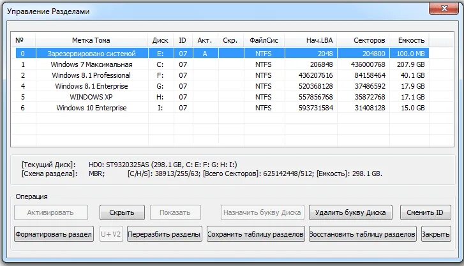The height and width of the screenshot is (266, 464).
Task: Click NTFS cell in WINDOWS XP row
Action: (x=264, y=97)
